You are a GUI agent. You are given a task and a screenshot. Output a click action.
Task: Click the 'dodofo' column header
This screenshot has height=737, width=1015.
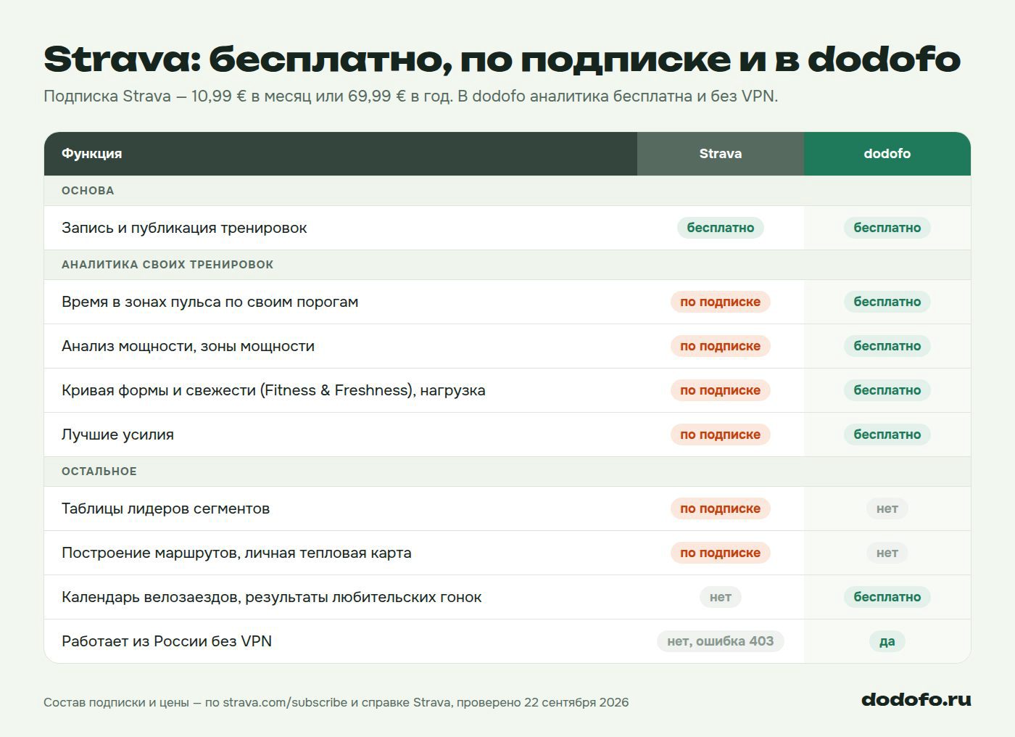point(887,153)
